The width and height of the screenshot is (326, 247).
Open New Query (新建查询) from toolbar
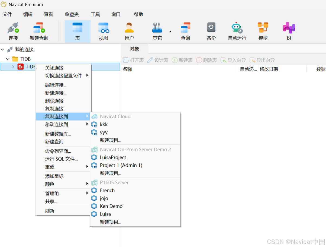pyautogui.click(x=39, y=31)
